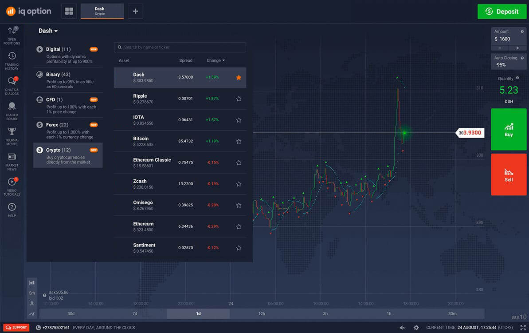Click the chart type candlestick icon

(x=32, y=283)
